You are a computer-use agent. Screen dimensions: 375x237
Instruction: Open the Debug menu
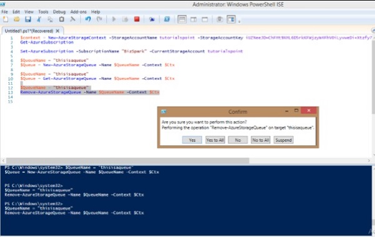(59, 12)
